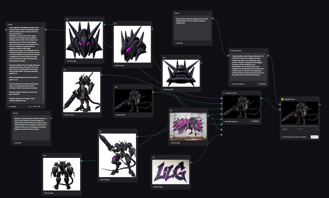This screenshot has height=198, width=329.
Task: Open the Display dropdown in large Prompt node
Action: pos(38,106)
